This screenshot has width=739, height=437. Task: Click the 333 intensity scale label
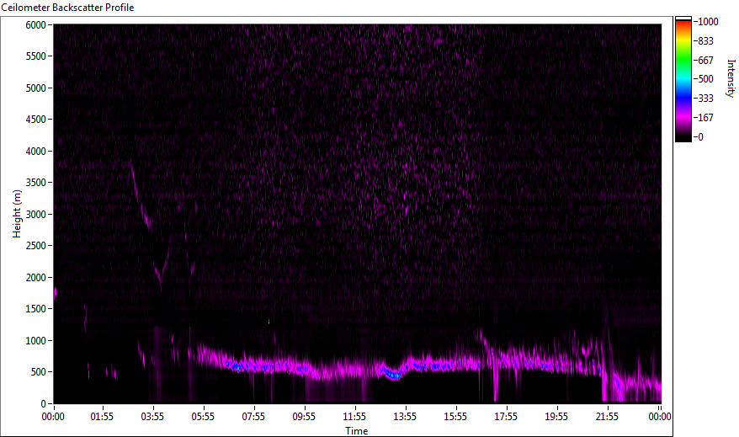click(705, 99)
